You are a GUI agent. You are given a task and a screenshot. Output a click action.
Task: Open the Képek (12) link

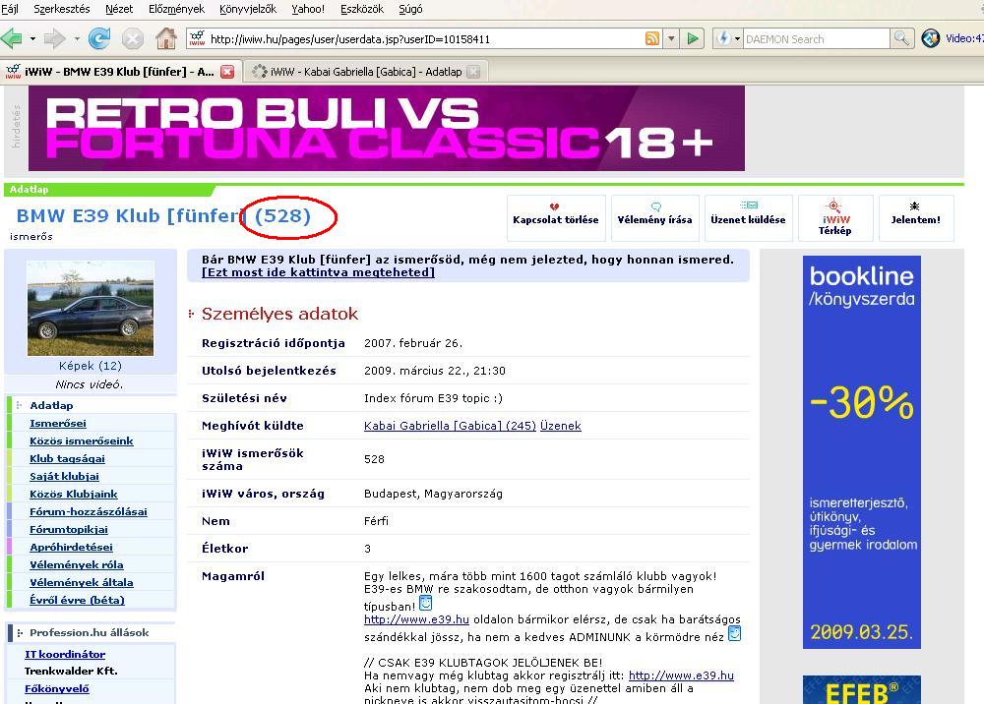91,366
